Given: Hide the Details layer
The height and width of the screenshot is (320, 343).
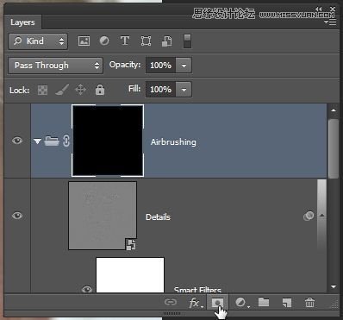Looking at the screenshot, I should click(17, 216).
